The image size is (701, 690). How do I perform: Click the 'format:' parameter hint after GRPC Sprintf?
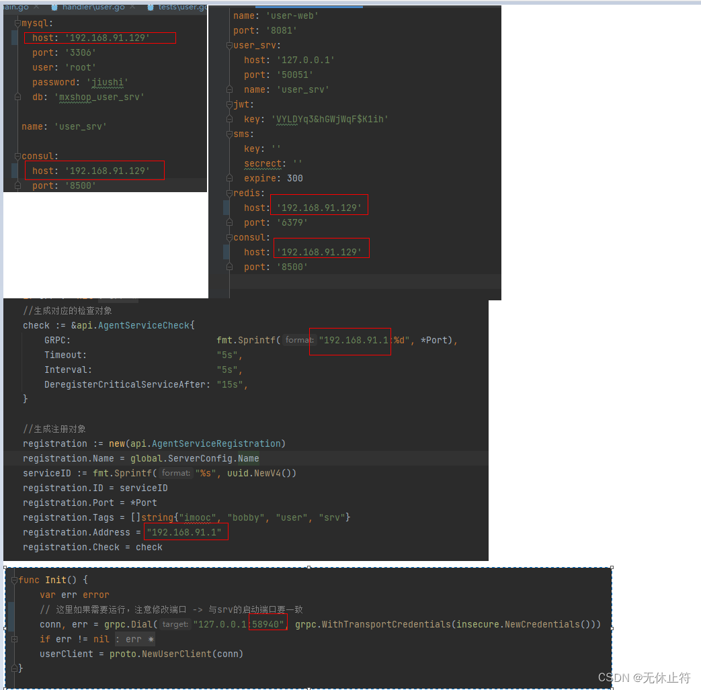pos(299,340)
